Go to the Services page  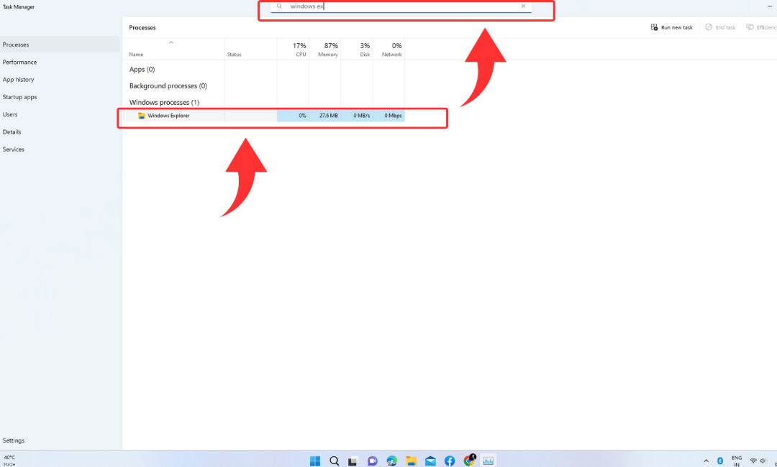[14, 149]
